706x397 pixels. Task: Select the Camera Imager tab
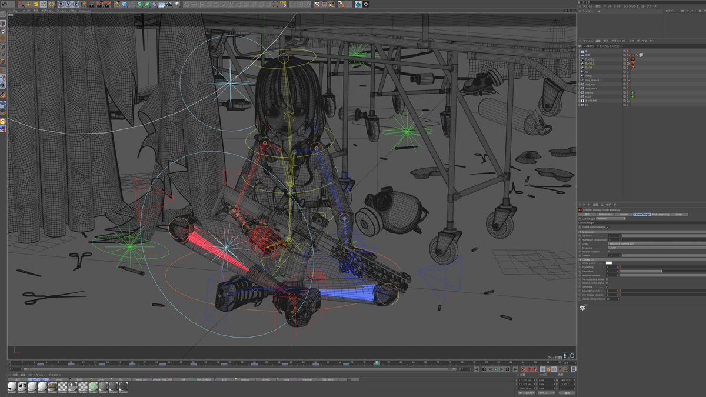point(642,215)
